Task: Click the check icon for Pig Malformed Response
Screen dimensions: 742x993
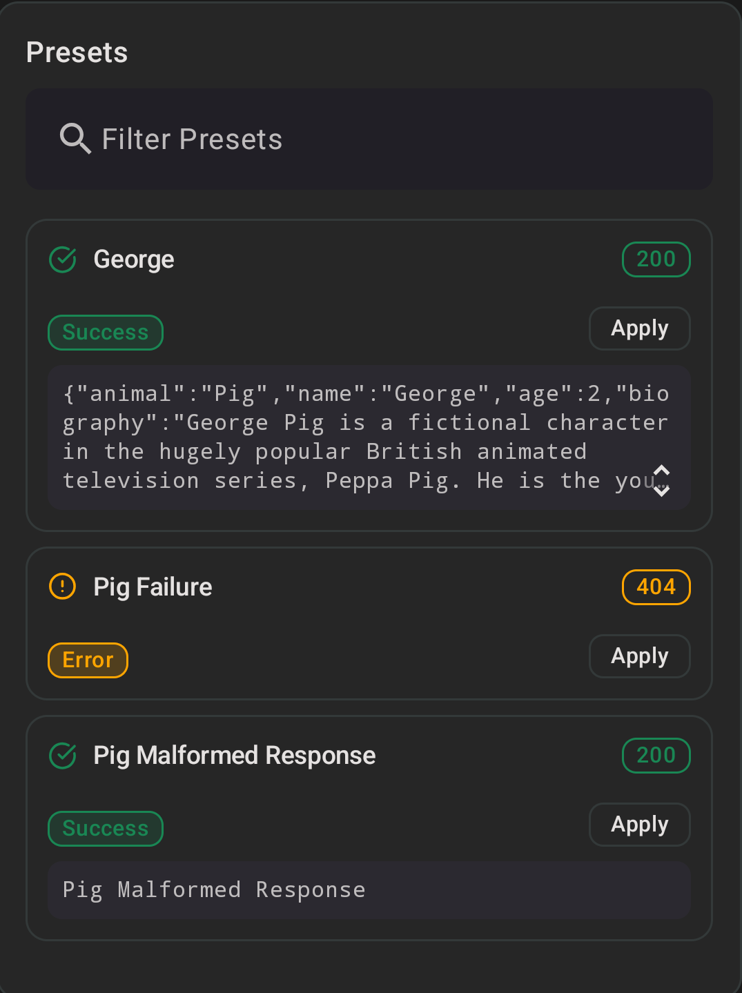Action: tap(61, 755)
